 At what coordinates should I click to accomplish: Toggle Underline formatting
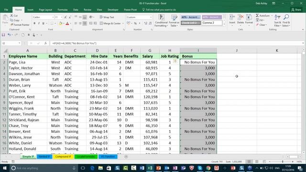[43, 23]
